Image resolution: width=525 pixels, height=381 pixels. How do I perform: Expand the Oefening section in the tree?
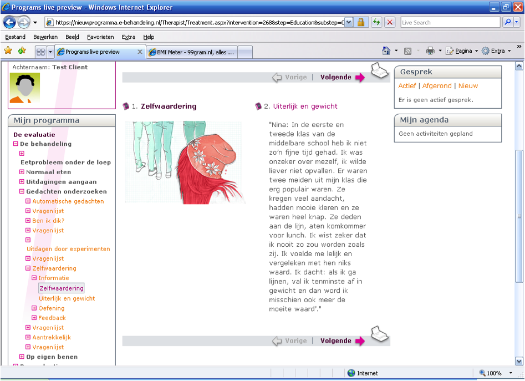tap(34, 308)
